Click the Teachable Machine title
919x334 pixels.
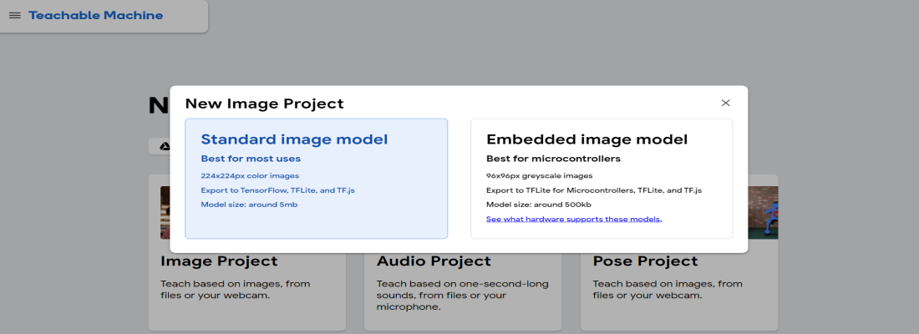point(95,16)
